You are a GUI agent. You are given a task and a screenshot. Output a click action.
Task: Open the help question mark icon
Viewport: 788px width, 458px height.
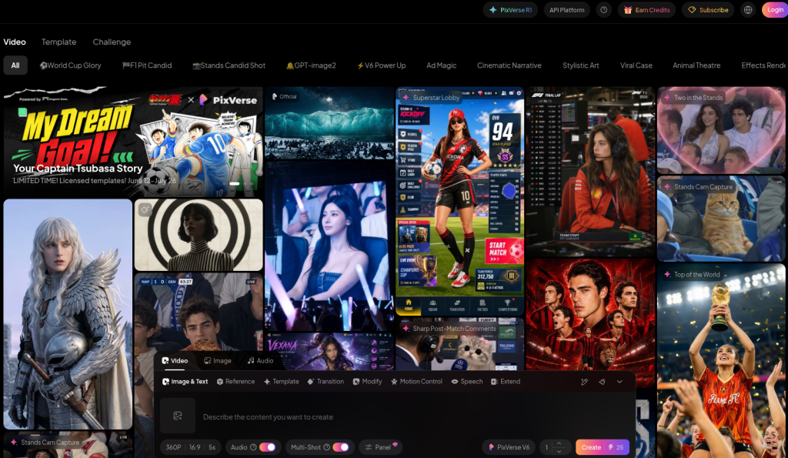click(x=603, y=10)
